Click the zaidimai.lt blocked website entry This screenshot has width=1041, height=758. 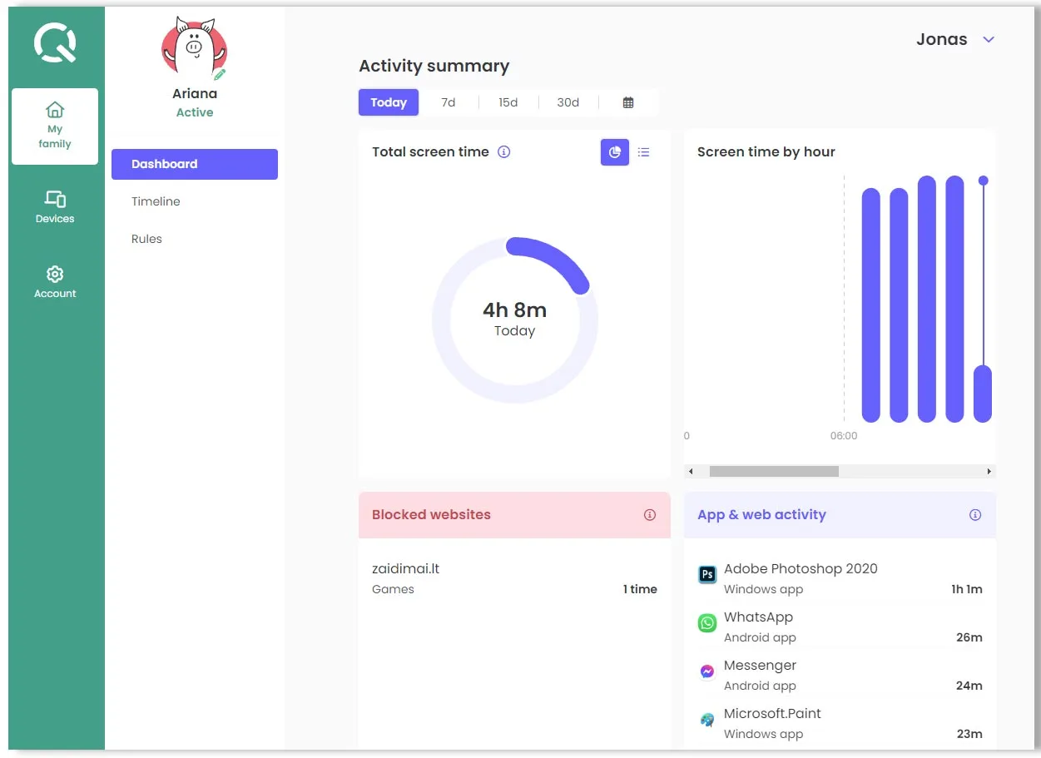(406, 569)
